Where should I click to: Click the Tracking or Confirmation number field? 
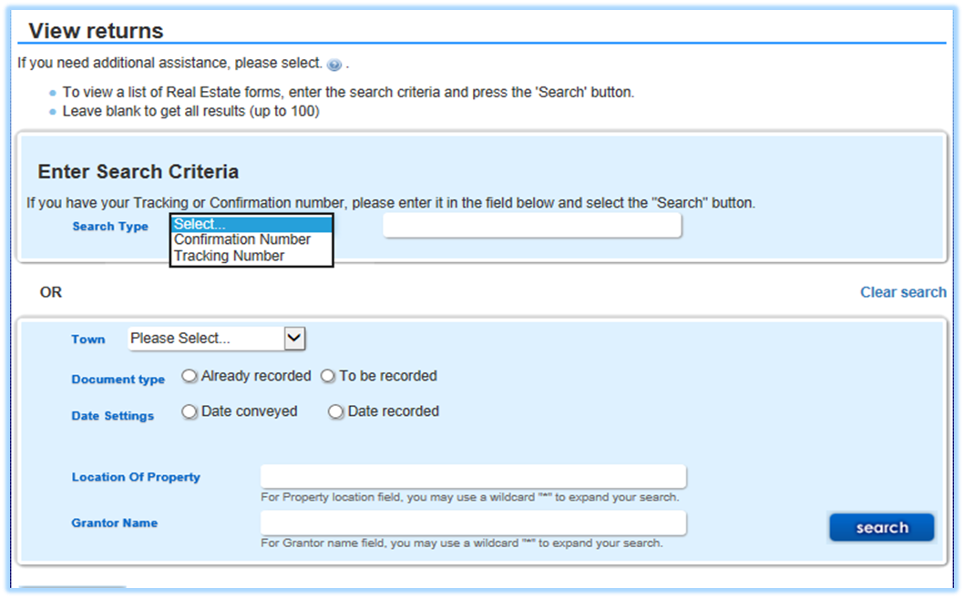[531, 226]
